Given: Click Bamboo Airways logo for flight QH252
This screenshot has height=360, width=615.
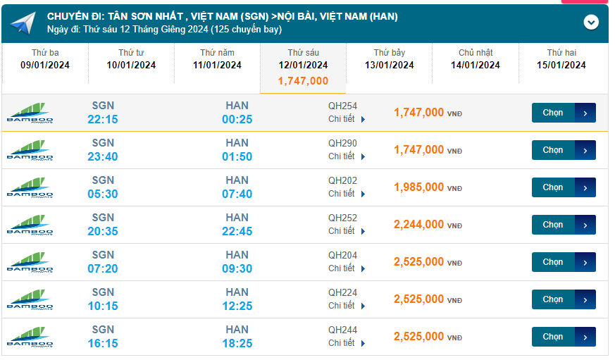Looking at the screenshot, I should point(30,225).
